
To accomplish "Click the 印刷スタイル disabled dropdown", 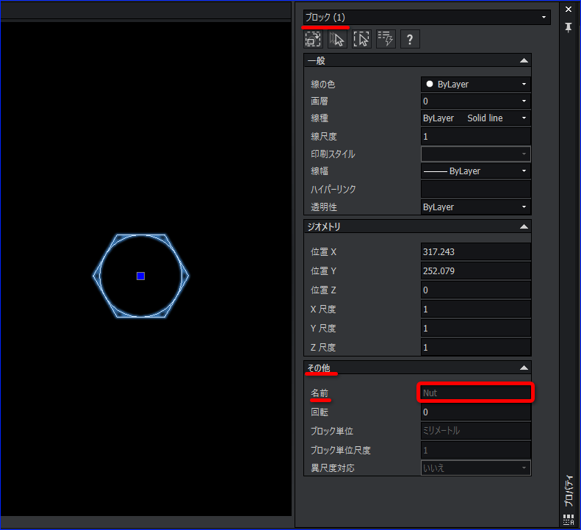I will pos(476,154).
